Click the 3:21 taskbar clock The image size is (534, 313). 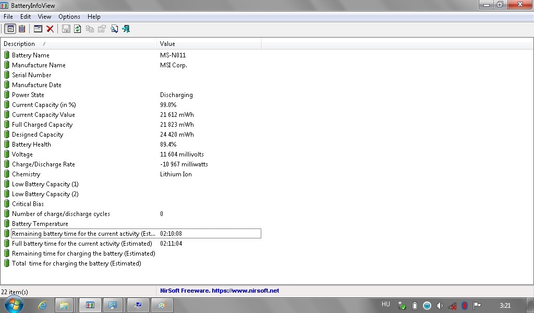(x=505, y=306)
